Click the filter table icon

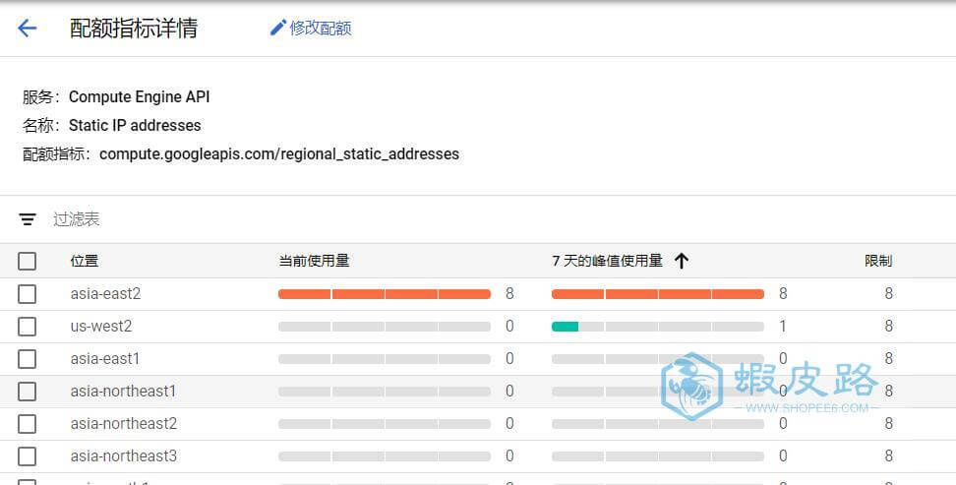pyautogui.click(x=28, y=219)
